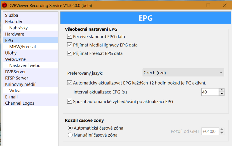
Task: Go to Hardware settings
Action: pyautogui.click(x=15, y=34)
